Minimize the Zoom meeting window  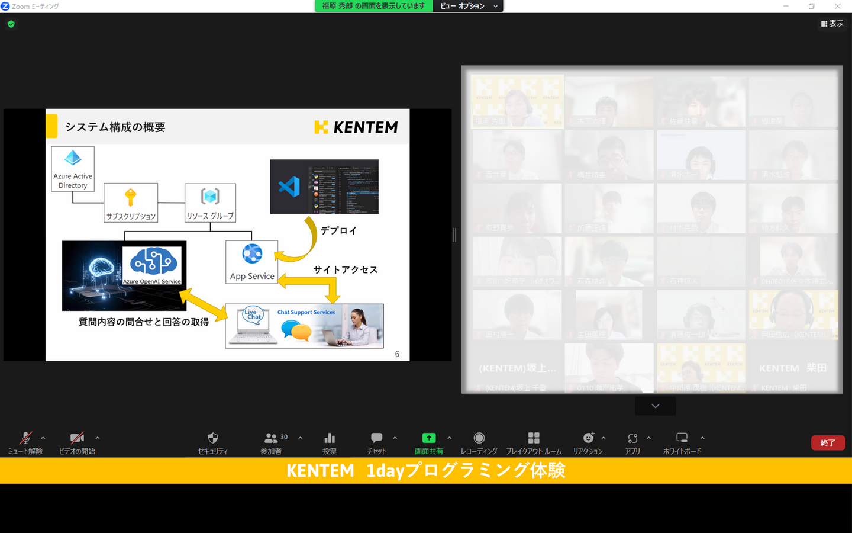pyautogui.click(x=786, y=6)
